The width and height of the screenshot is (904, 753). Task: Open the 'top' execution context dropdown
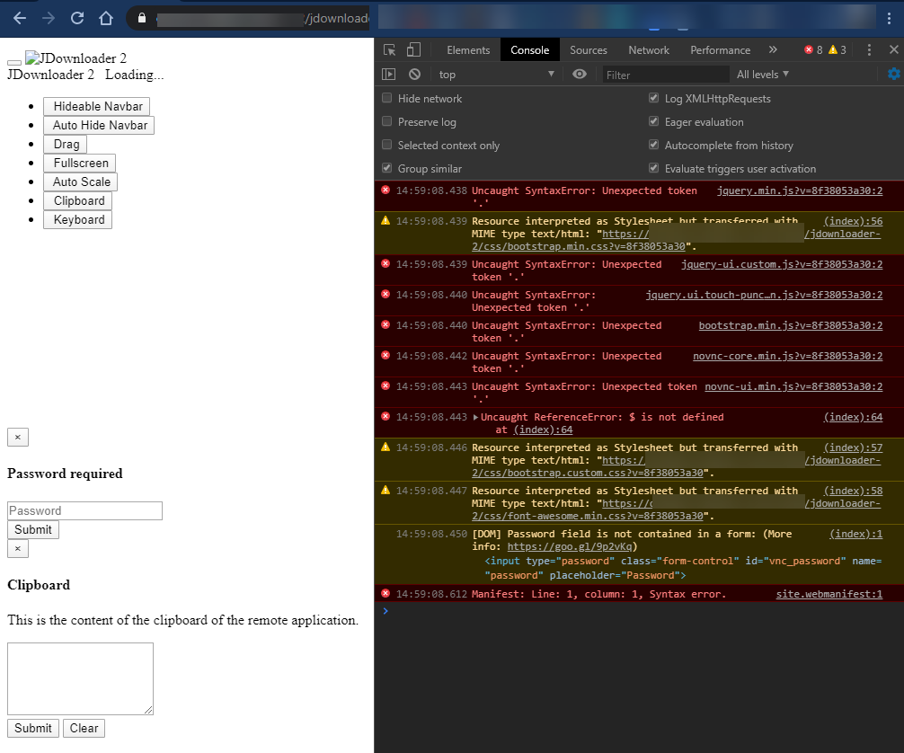[495, 74]
